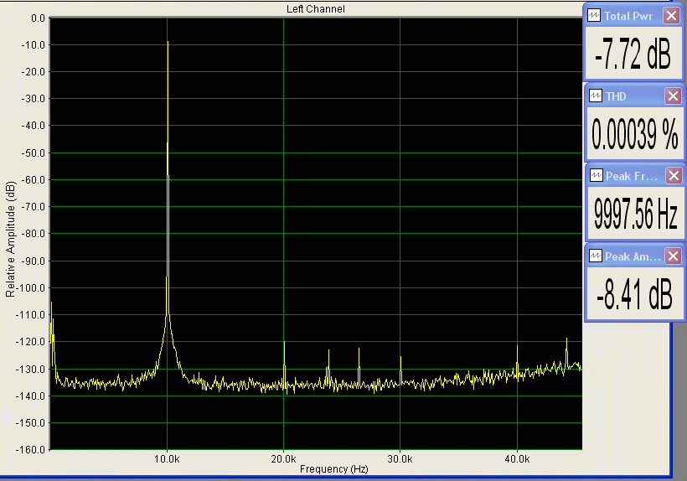The height and width of the screenshot is (481, 687).
Task: Click the -100.0 amplitude axis label
Action: tap(31, 288)
